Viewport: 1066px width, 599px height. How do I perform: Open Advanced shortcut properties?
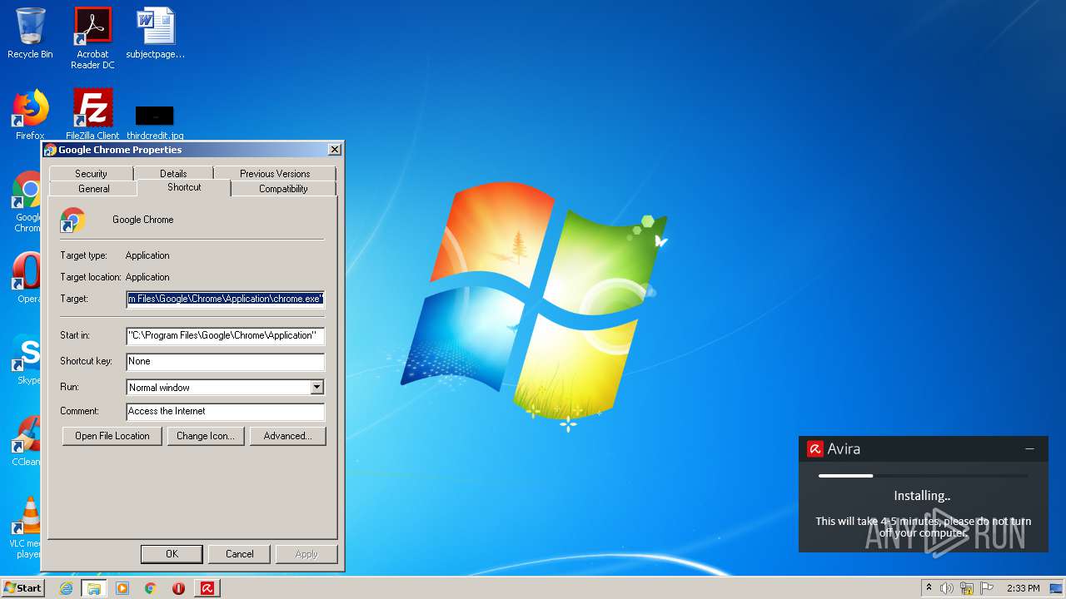[288, 436]
